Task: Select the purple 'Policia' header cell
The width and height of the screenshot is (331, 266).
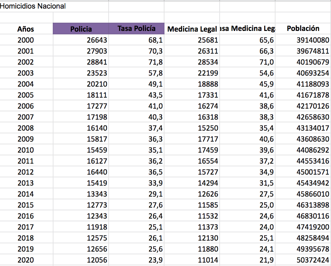Action: (x=81, y=29)
